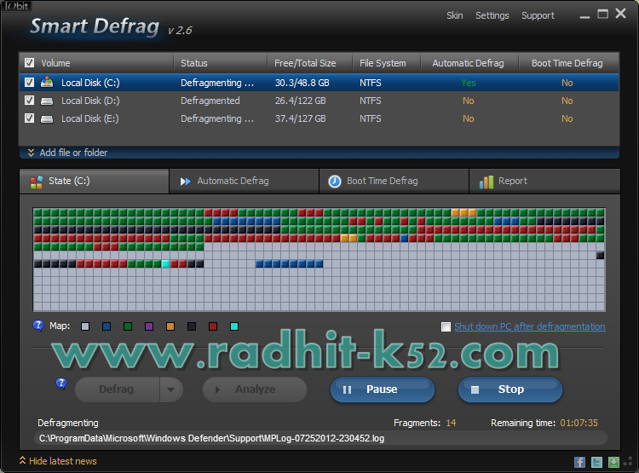Click the blue map legend swatch
This screenshot has height=473, width=639.
(x=106, y=326)
